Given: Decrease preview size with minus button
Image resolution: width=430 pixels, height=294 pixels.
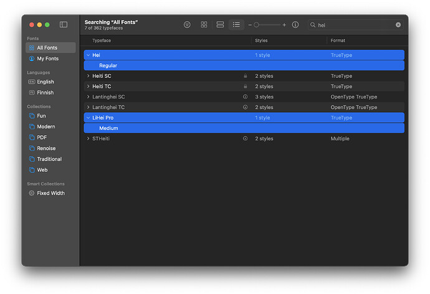Looking at the screenshot, I should click(x=250, y=25).
